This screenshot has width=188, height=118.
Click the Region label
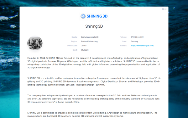pyautogui.click(x=74, y=42)
